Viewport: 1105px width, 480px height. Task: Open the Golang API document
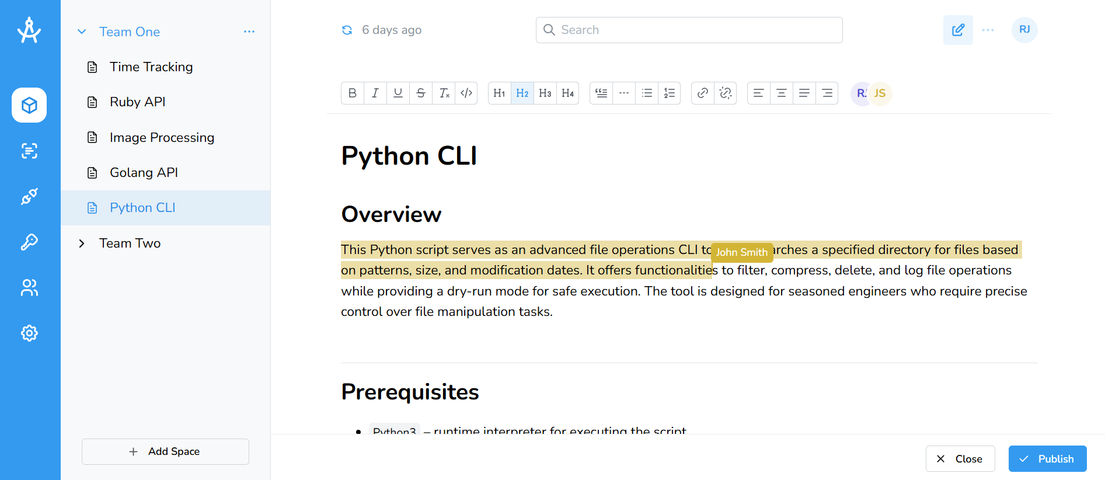point(144,173)
